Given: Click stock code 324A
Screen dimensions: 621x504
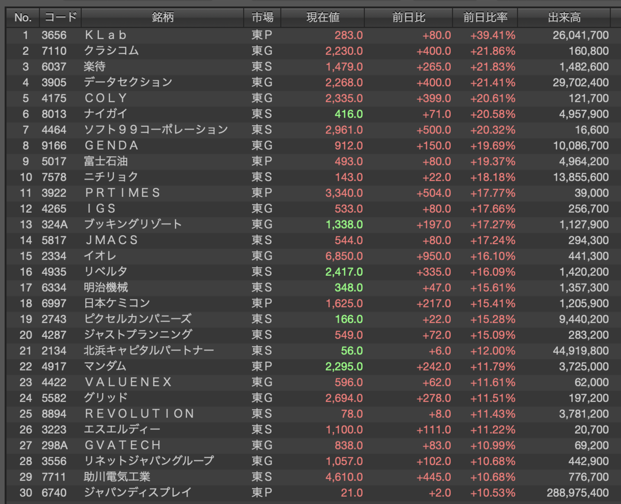Looking at the screenshot, I should click(54, 225).
